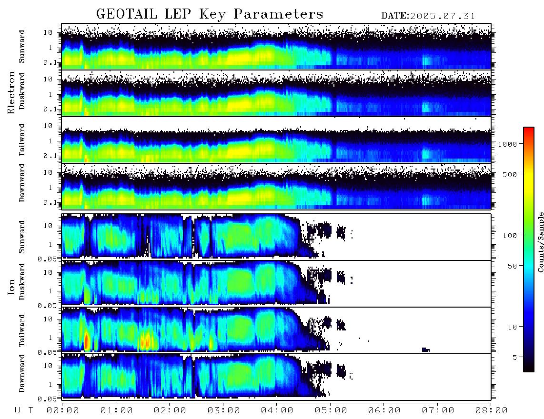
Task: Click the "00:00" time tick label
Action: pos(63,411)
